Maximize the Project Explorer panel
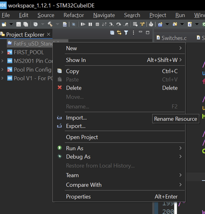Viewport: 205px width, 214px height. 147,33
